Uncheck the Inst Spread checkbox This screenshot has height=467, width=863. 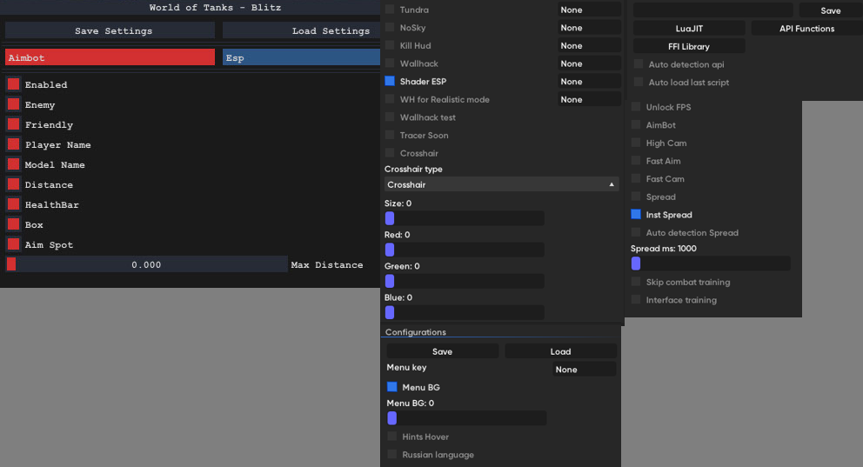click(x=636, y=214)
